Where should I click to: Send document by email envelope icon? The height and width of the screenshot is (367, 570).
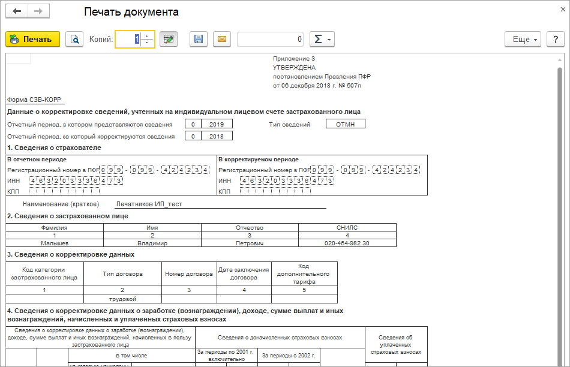(222, 39)
